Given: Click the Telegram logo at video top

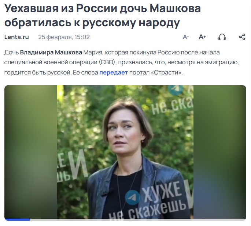Looking at the screenshot, I should coord(176,90).
